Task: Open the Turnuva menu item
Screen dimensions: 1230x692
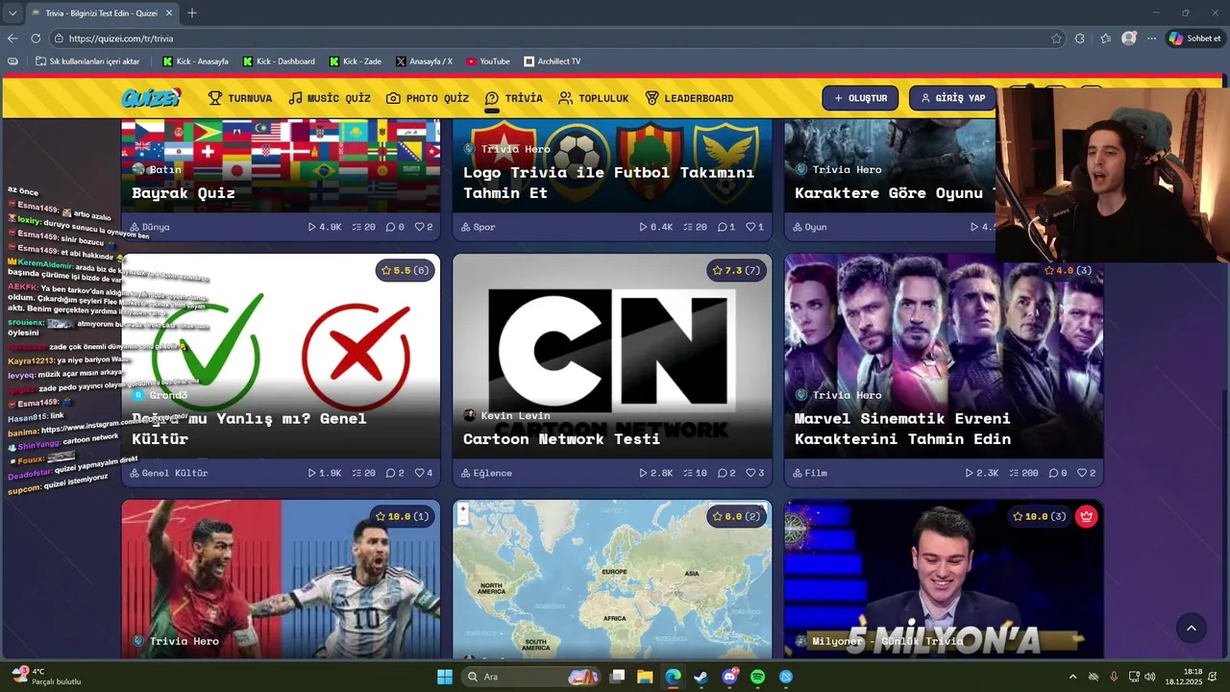Action: (240, 98)
